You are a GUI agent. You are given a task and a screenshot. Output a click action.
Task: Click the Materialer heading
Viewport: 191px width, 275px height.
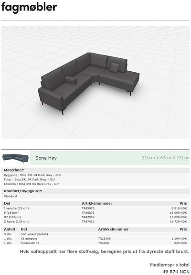click(x=14, y=170)
